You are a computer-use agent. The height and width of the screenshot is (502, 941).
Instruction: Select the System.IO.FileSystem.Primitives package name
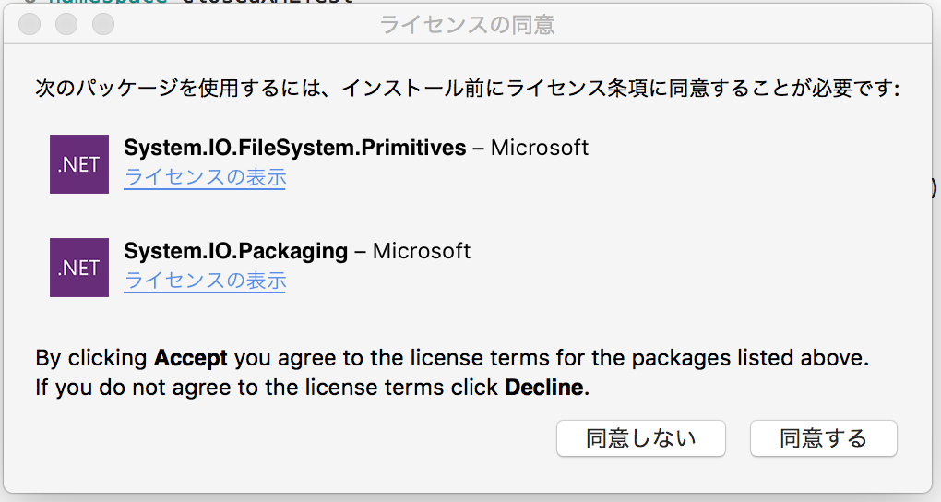[x=294, y=148]
